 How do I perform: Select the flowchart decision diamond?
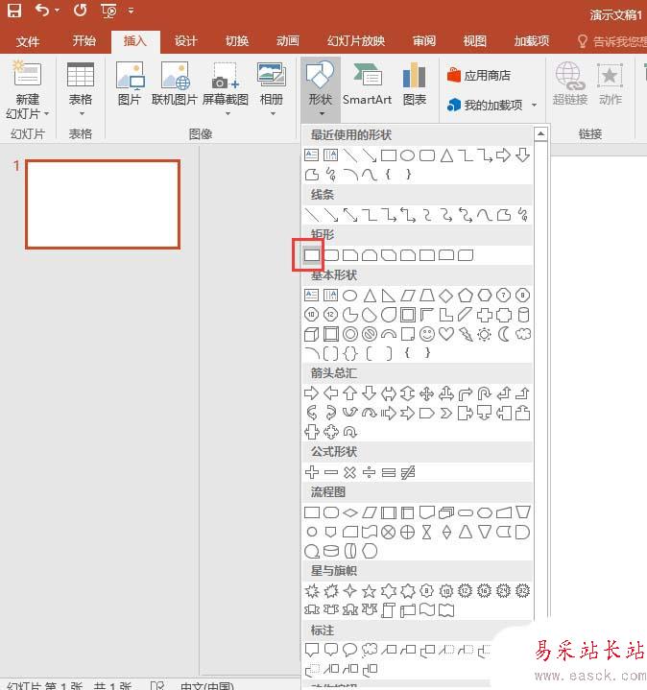350,512
